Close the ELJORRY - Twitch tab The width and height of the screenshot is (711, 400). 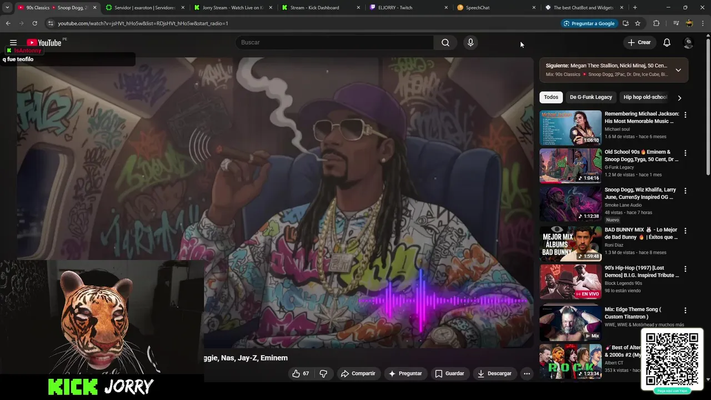446,8
